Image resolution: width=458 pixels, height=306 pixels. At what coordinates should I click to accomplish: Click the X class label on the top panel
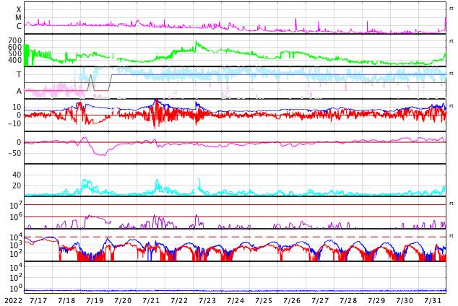pos(19,9)
